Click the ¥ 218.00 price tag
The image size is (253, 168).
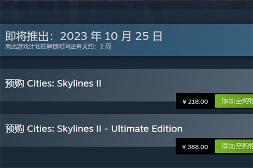click(195, 102)
